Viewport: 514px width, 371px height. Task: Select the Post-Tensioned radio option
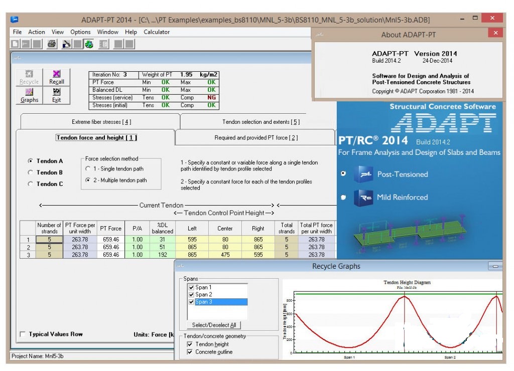(343, 173)
